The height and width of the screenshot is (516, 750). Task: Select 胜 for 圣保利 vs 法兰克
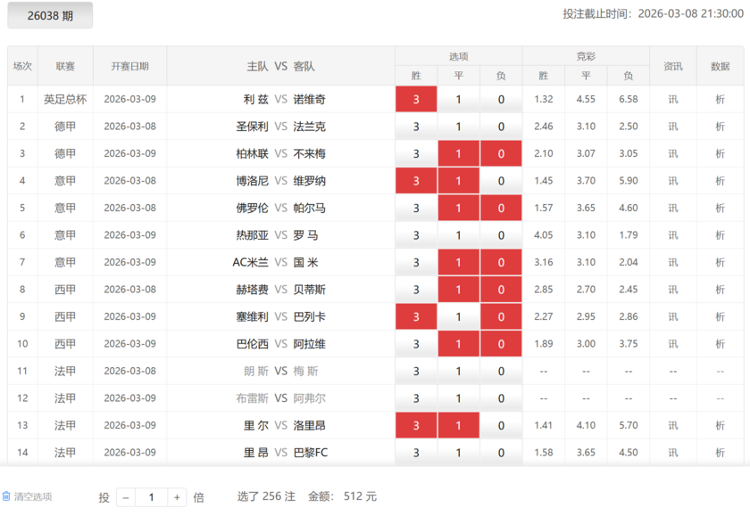click(416, 126)
